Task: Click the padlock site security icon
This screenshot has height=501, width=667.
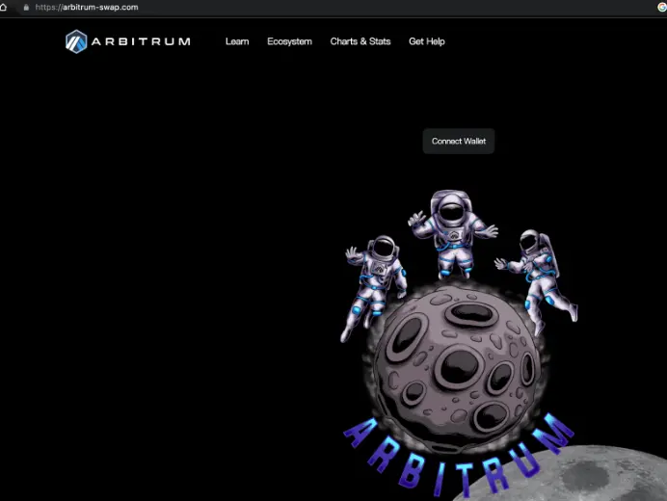Action: (26, 8)
